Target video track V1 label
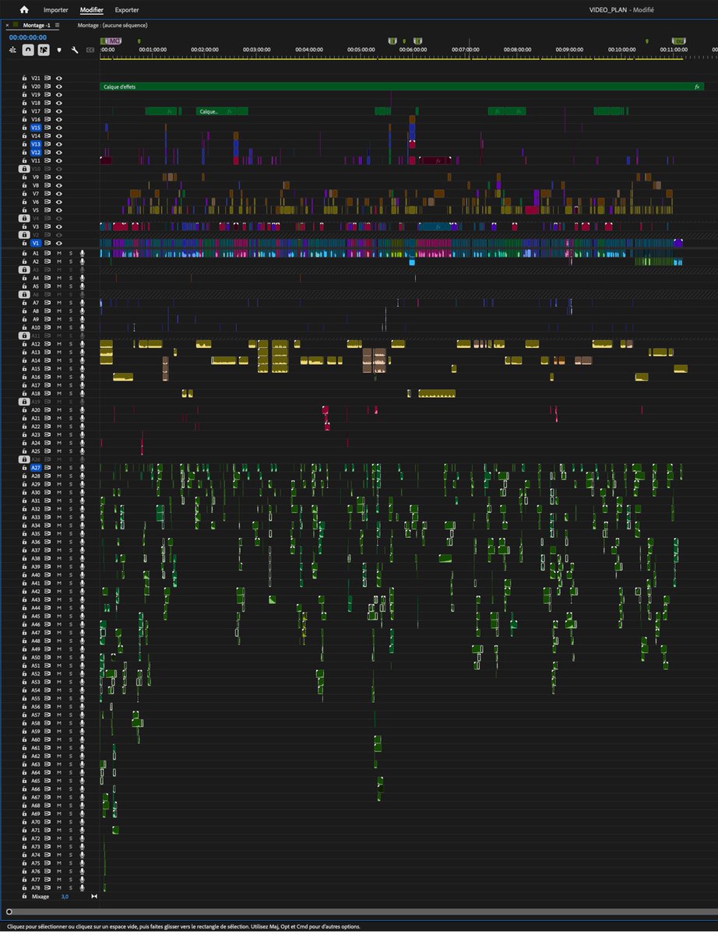This screenshot has height=934, width=718. coord(36,243)
